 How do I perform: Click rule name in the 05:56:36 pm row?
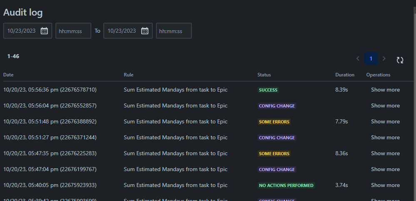[175, 90]
